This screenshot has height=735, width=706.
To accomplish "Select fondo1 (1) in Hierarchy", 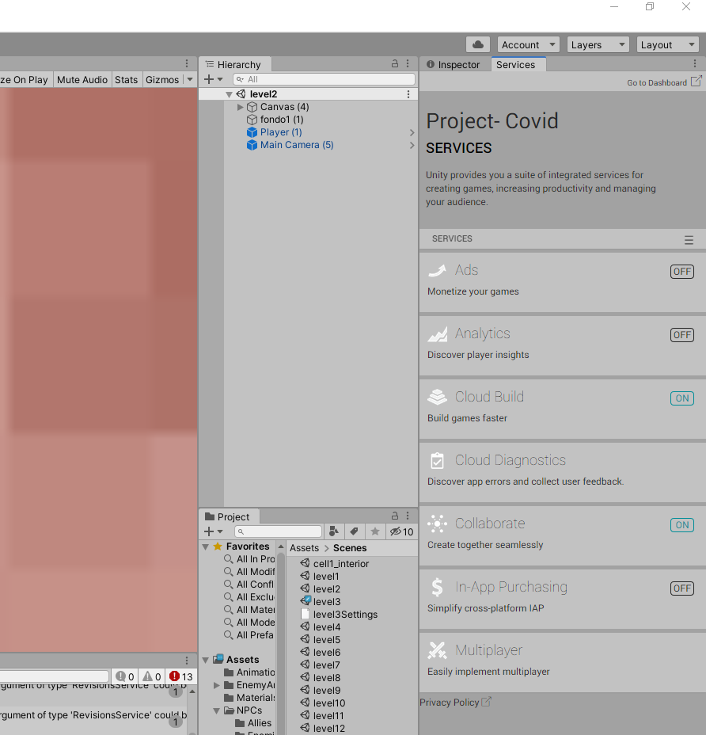I will tap(282, 120).
